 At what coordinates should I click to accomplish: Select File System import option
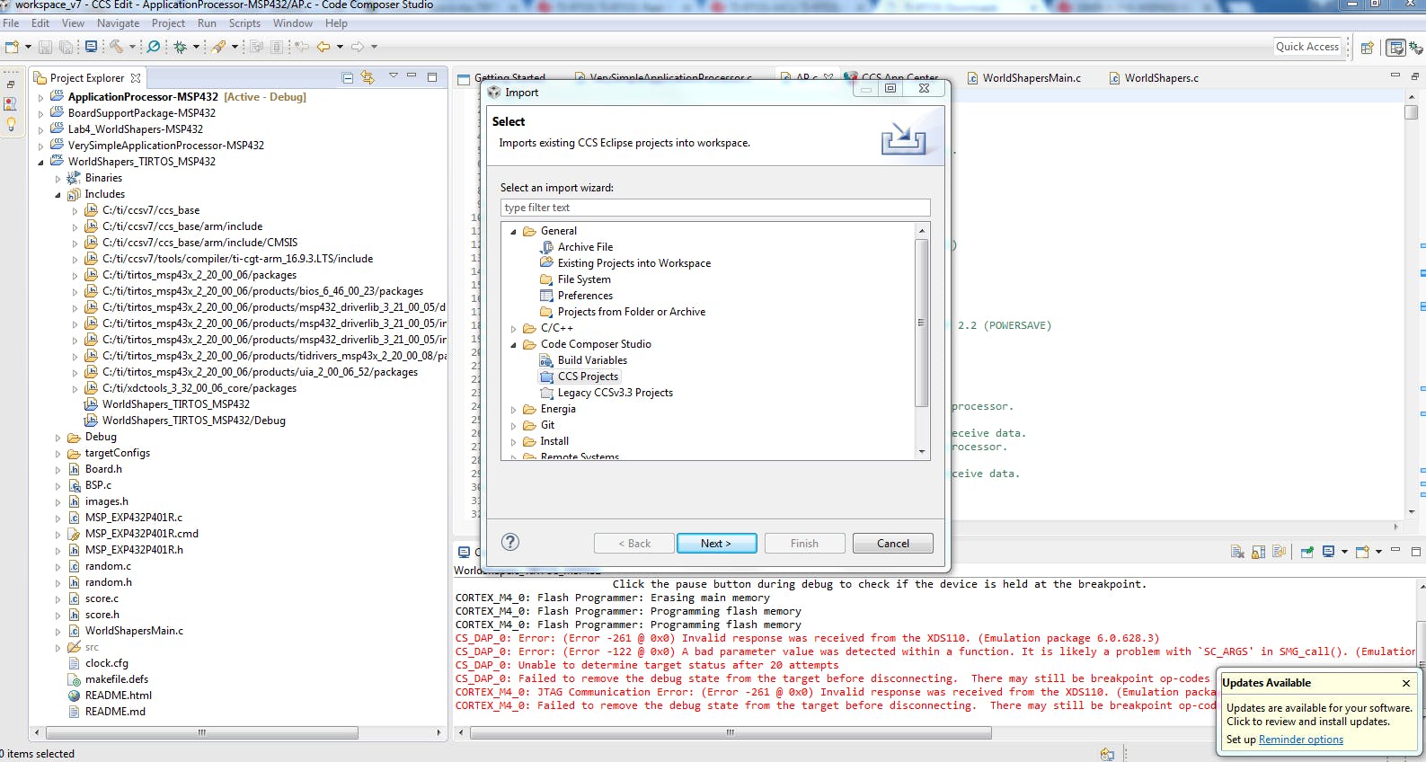tap(584, 279)
